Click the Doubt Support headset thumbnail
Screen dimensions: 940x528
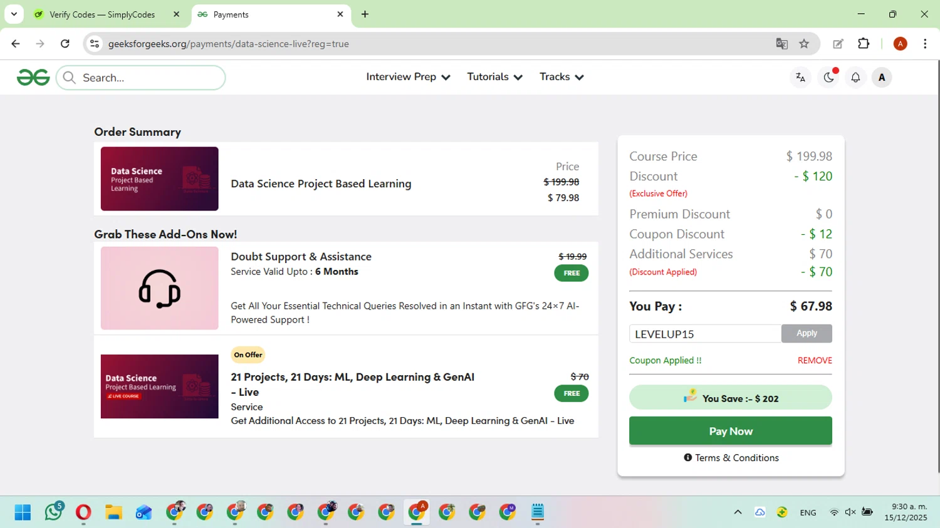pos(160,288)
